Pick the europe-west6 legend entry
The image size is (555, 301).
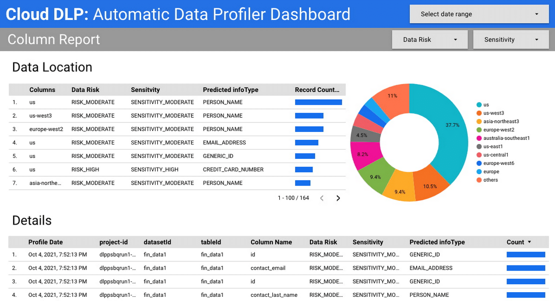pos(495,163)
